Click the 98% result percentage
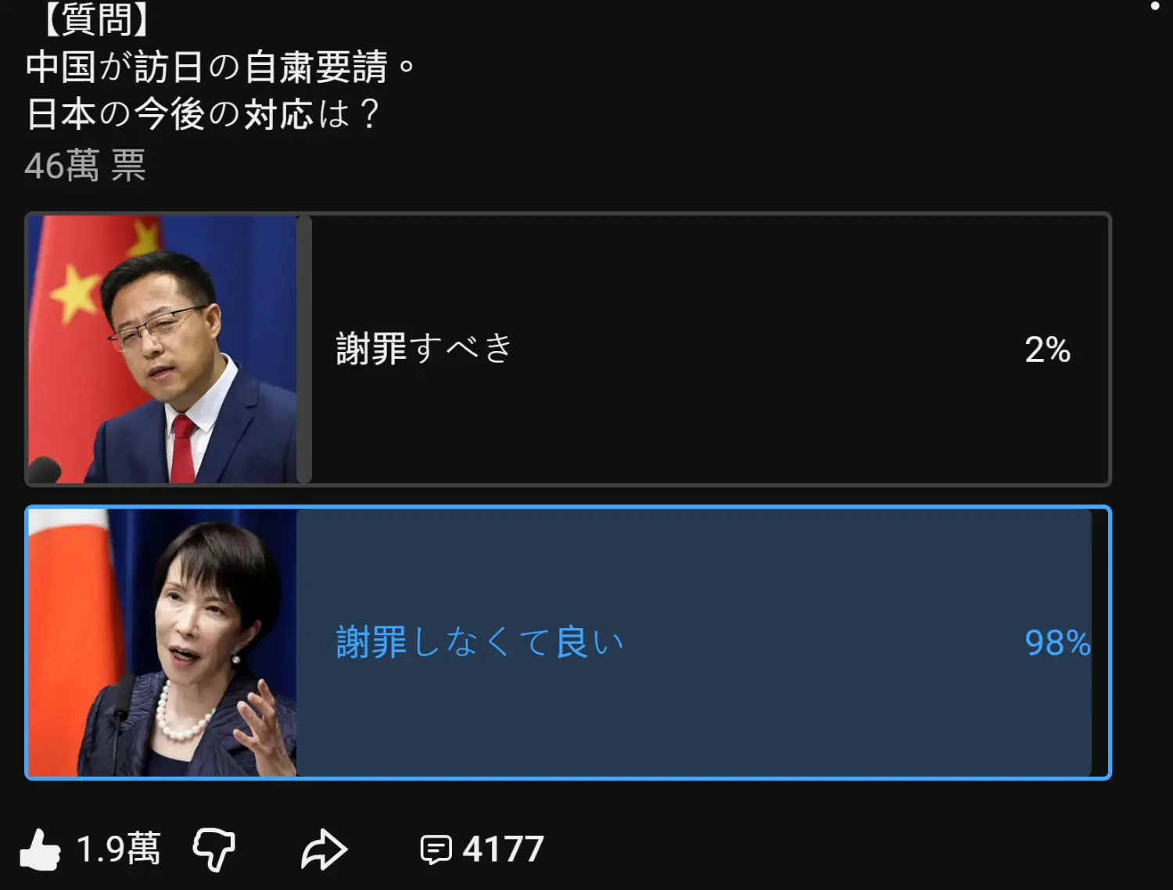Screen dimensions: 1173x890 click(x=1057, y=643)
